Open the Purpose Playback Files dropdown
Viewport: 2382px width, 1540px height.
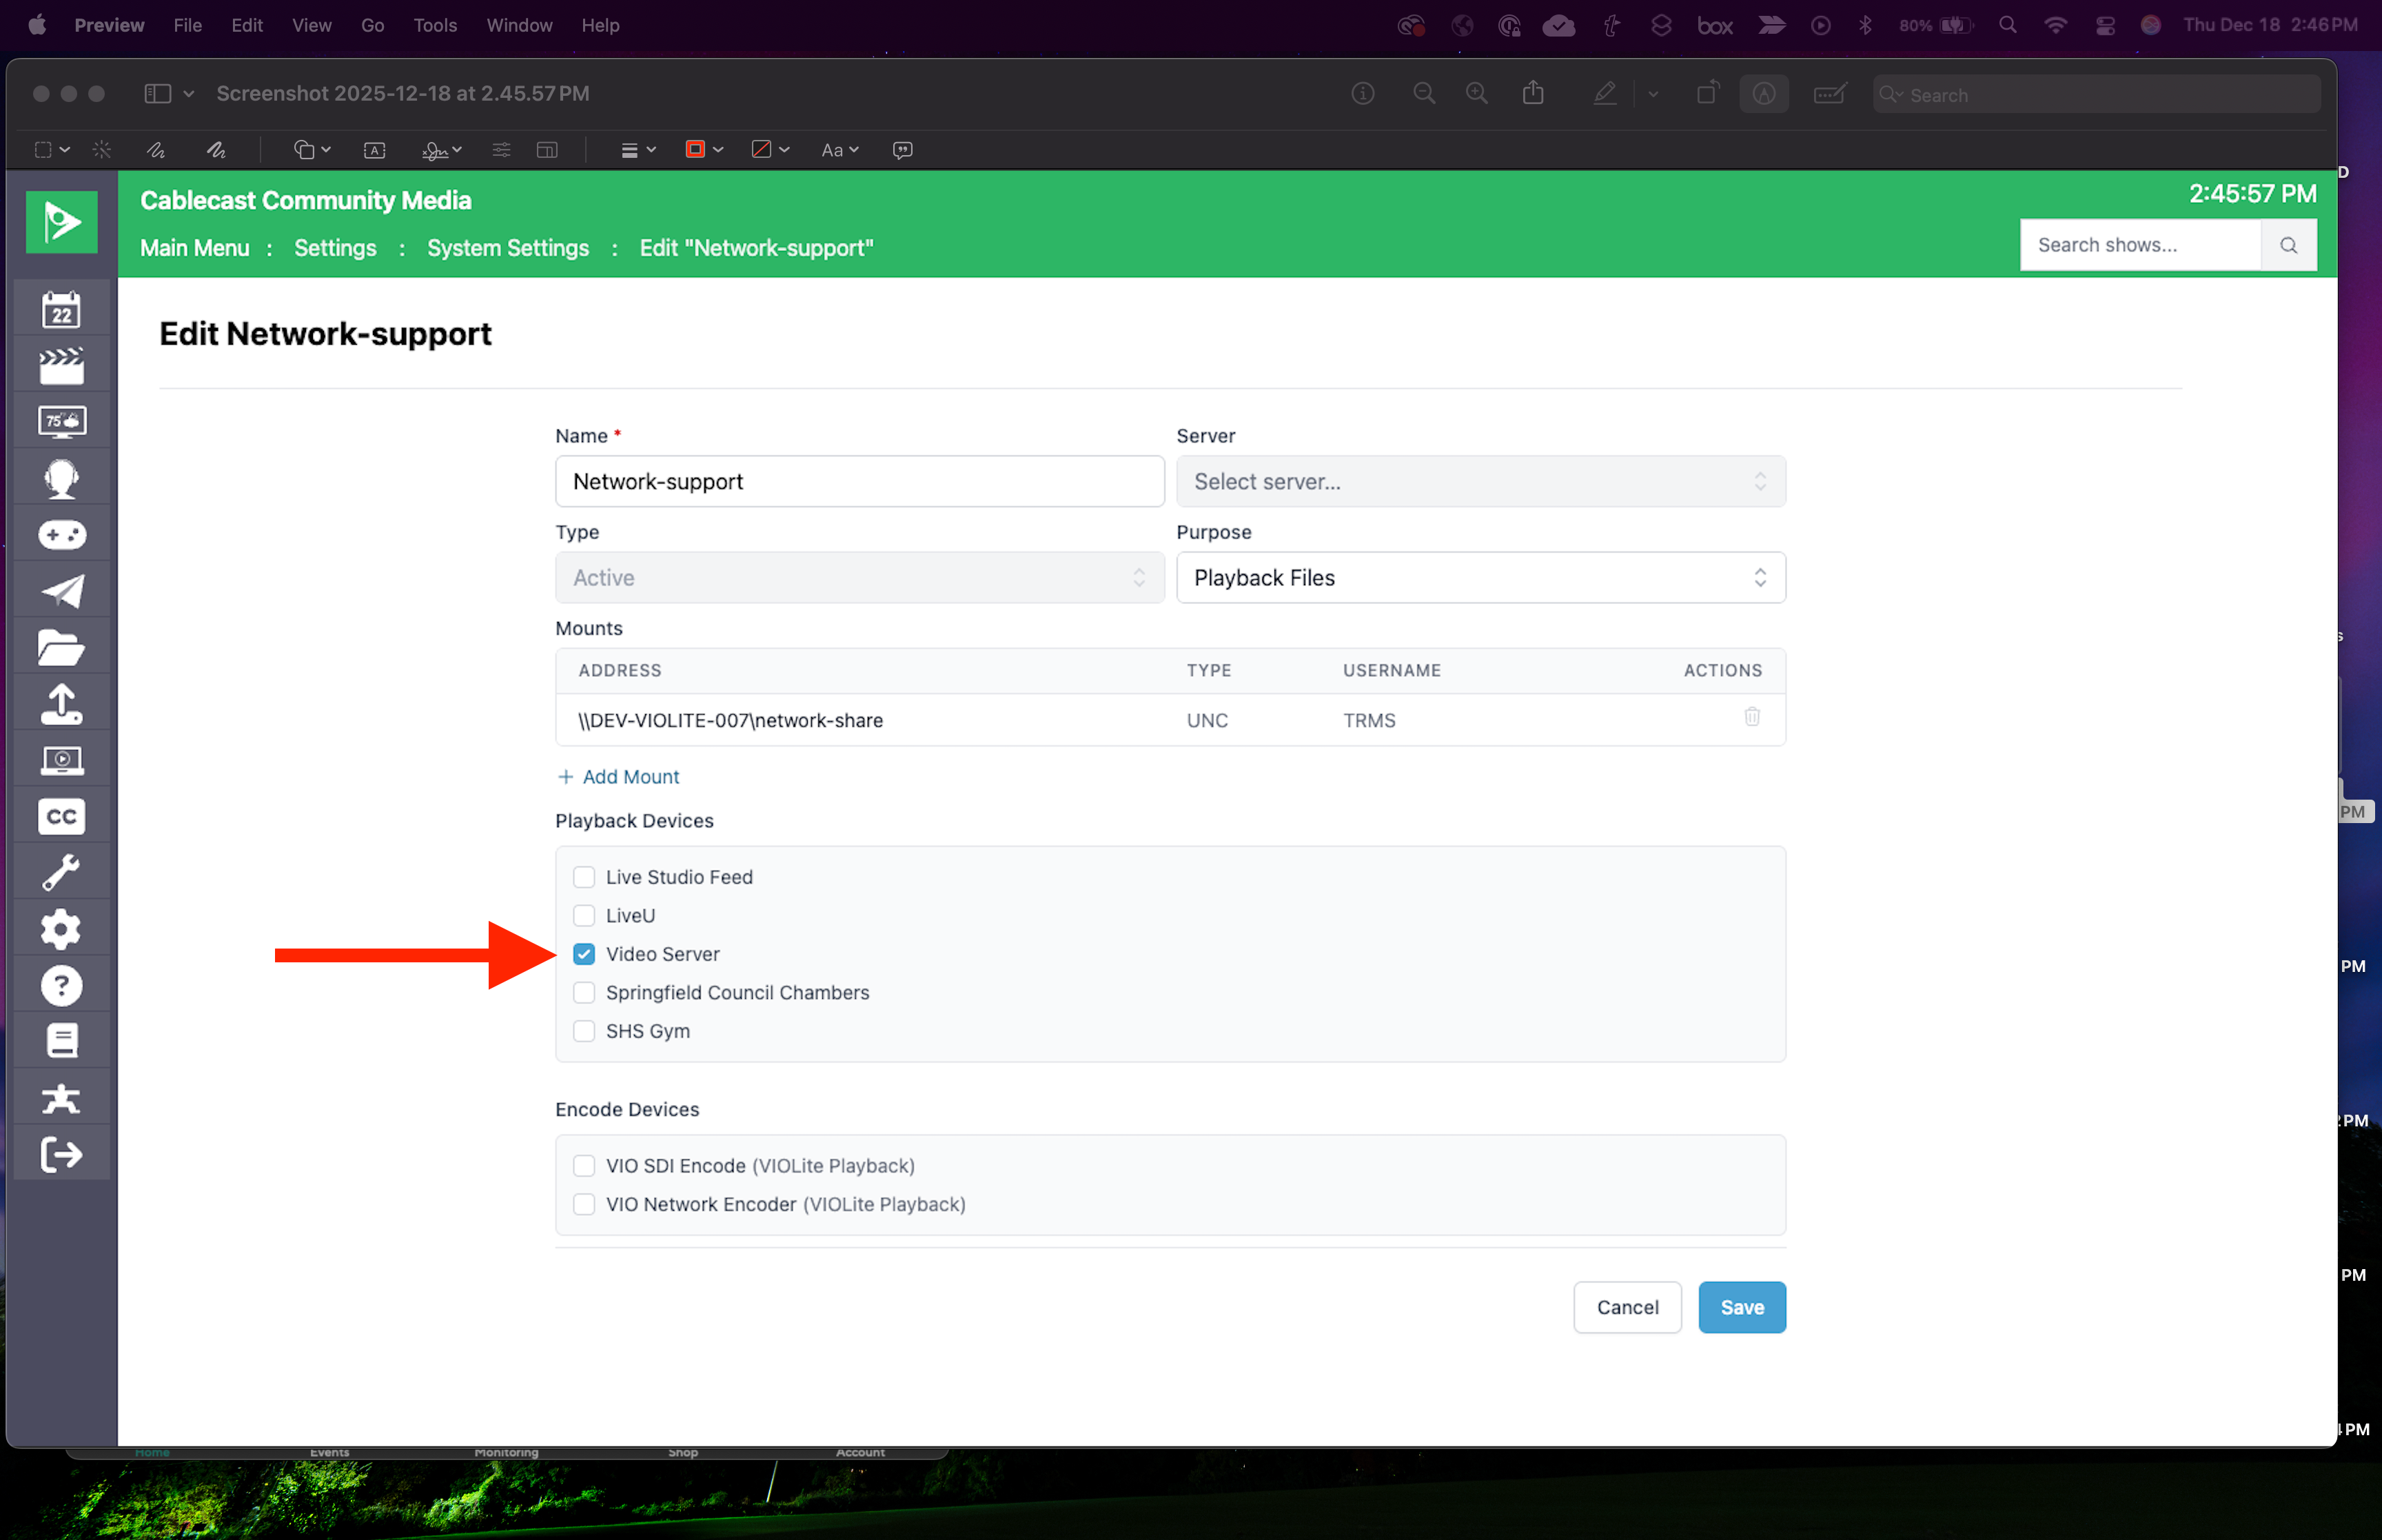click(x=1479, y=578)
